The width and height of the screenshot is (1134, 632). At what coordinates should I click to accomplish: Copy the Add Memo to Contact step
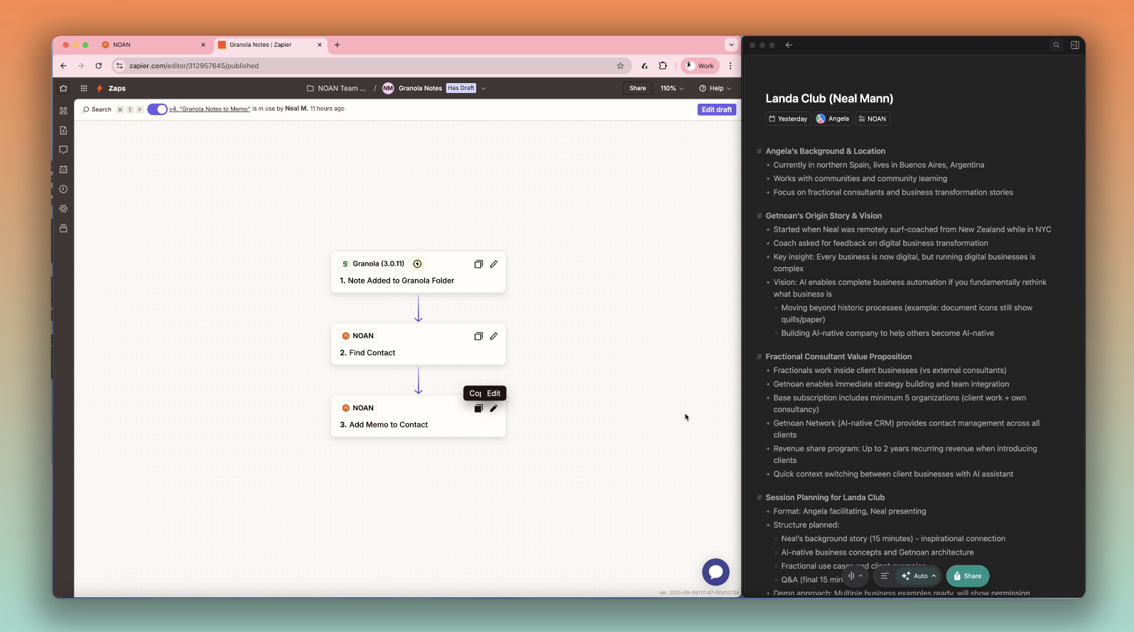point(478,408)
